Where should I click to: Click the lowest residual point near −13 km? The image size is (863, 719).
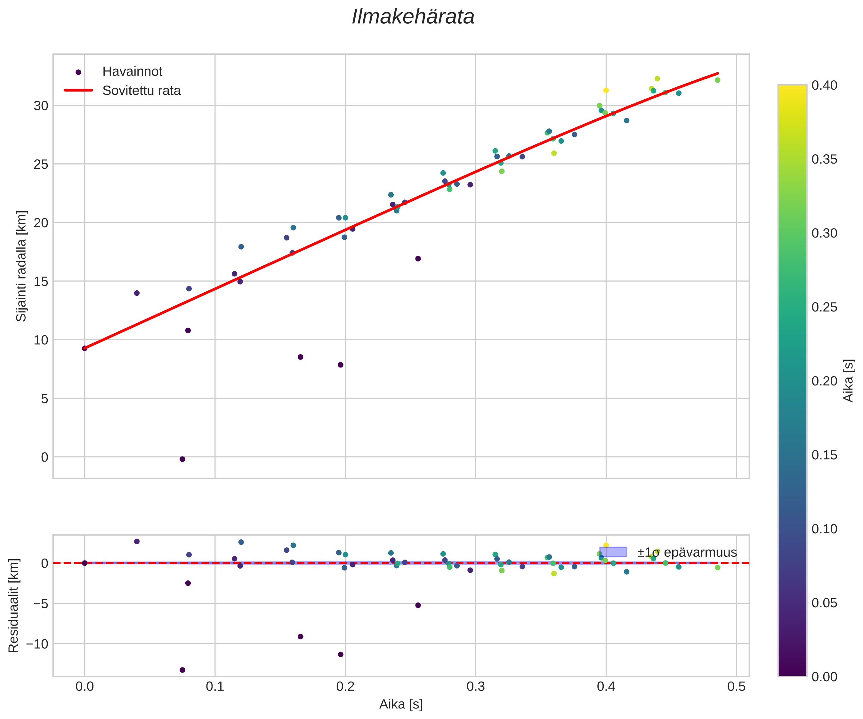(x=182, y=670)
